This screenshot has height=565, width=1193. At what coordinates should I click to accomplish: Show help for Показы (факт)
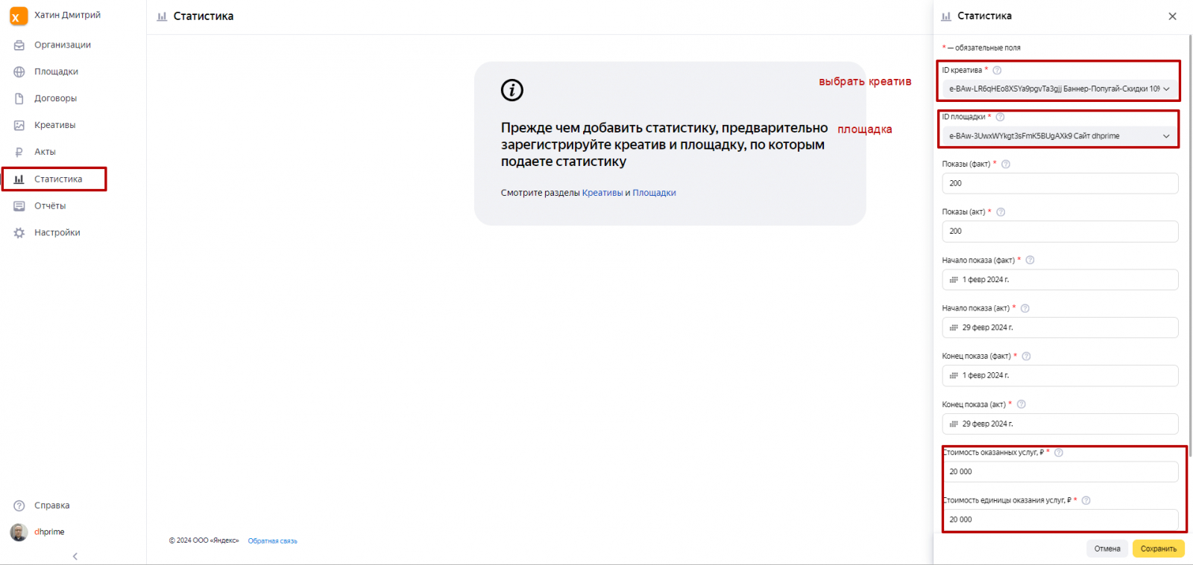click(x=1006, y=164)
